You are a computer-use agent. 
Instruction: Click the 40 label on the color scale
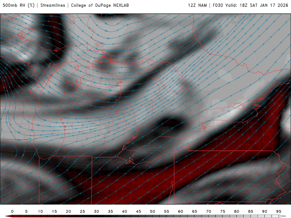(124, 211)
